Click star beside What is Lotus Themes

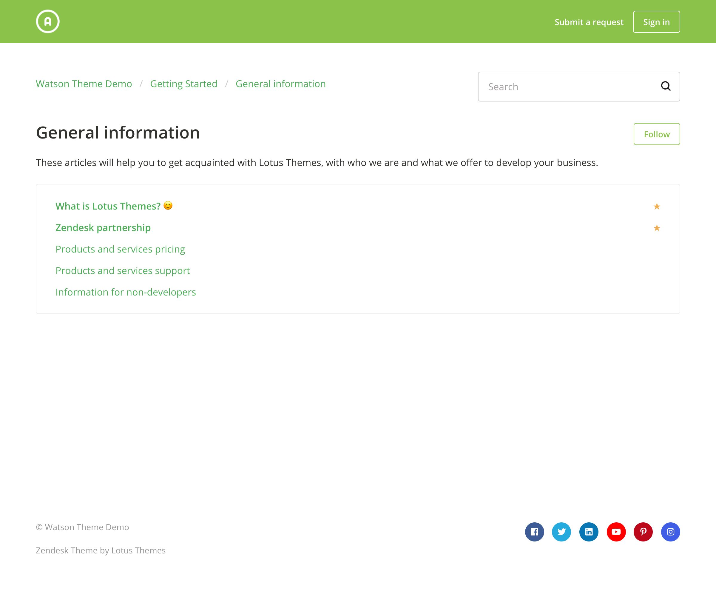point(657,206)
